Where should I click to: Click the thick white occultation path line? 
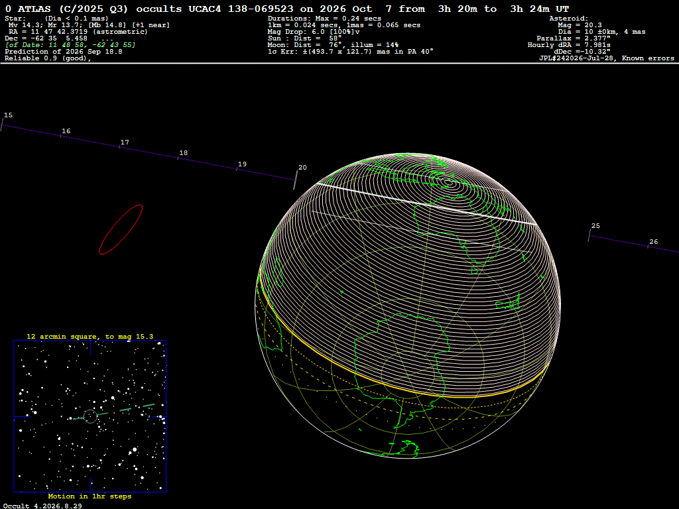pyautogui.click(x=426, y=204)
